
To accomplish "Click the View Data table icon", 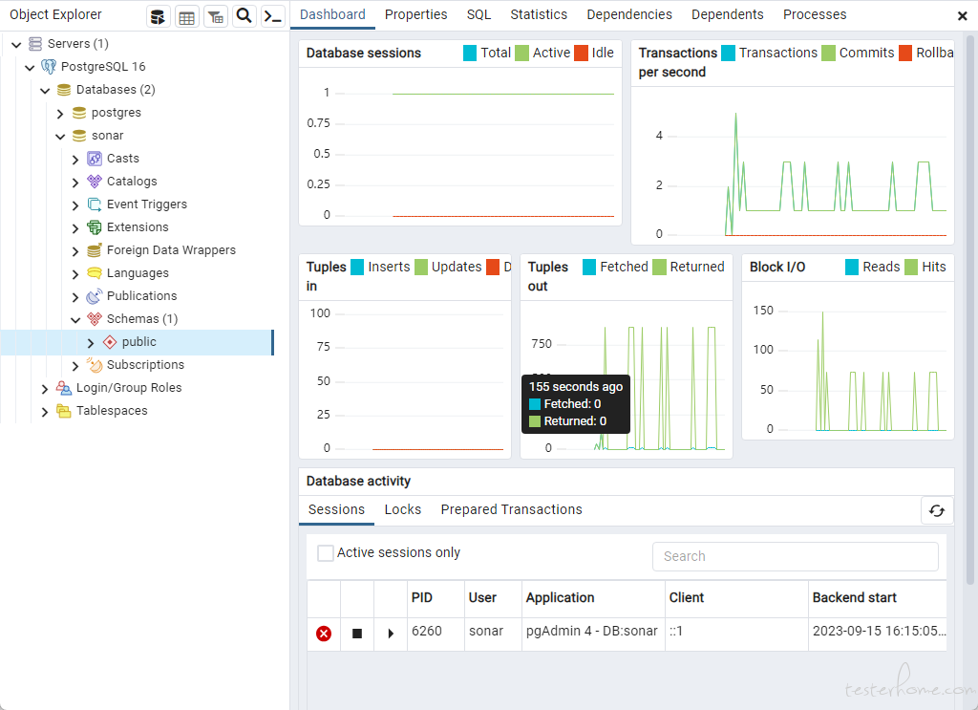I will tap(186, 16).
